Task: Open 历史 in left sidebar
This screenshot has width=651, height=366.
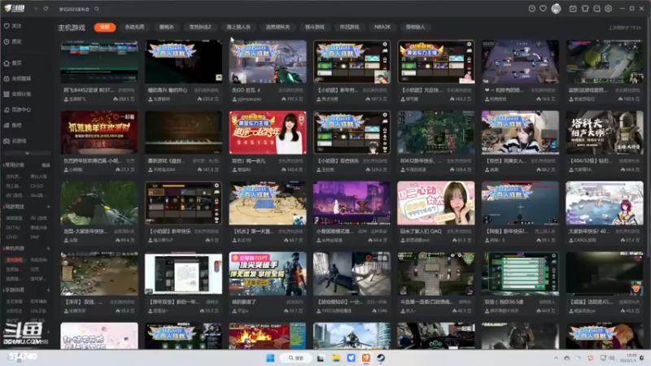Action: click(13, 42)
